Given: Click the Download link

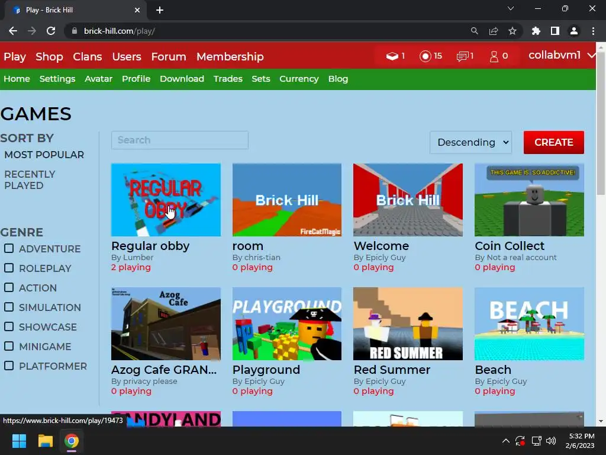Looking at the screenshot, I should (x=182, y=79).
